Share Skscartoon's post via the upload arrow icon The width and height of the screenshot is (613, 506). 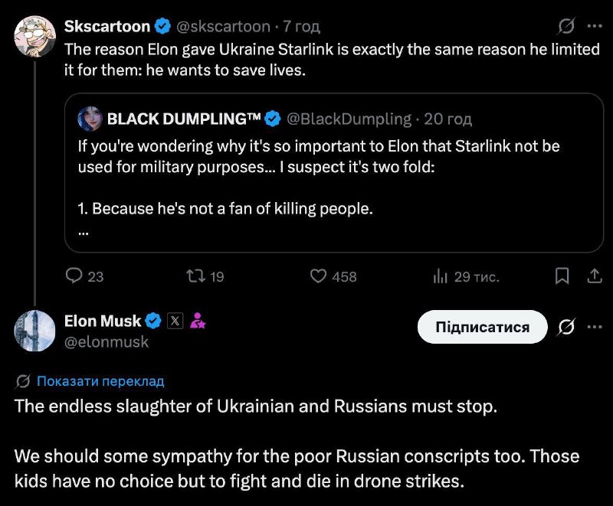tap(595, 276)
